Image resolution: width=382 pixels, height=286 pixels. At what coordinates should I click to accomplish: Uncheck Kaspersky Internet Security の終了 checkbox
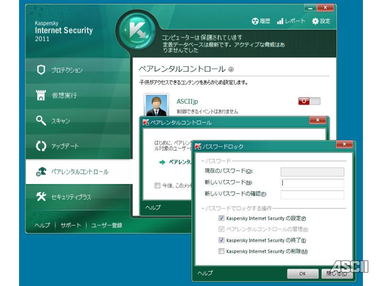pos(221,240)
